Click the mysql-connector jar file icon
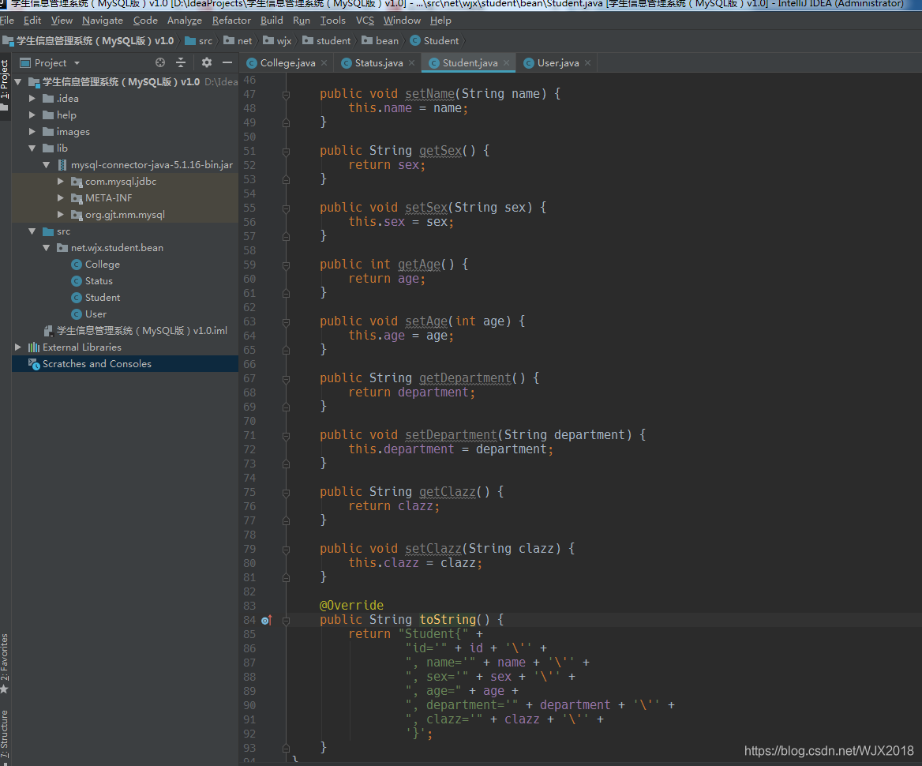This screenshot has width=922, height=766. coord(62,165)
